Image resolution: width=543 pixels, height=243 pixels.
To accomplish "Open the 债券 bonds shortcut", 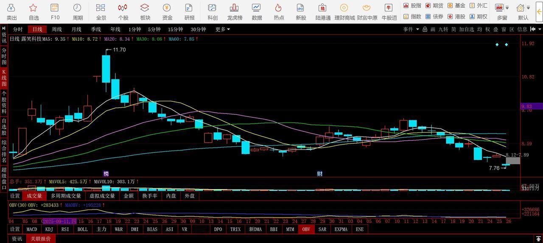I will (434, 17).
